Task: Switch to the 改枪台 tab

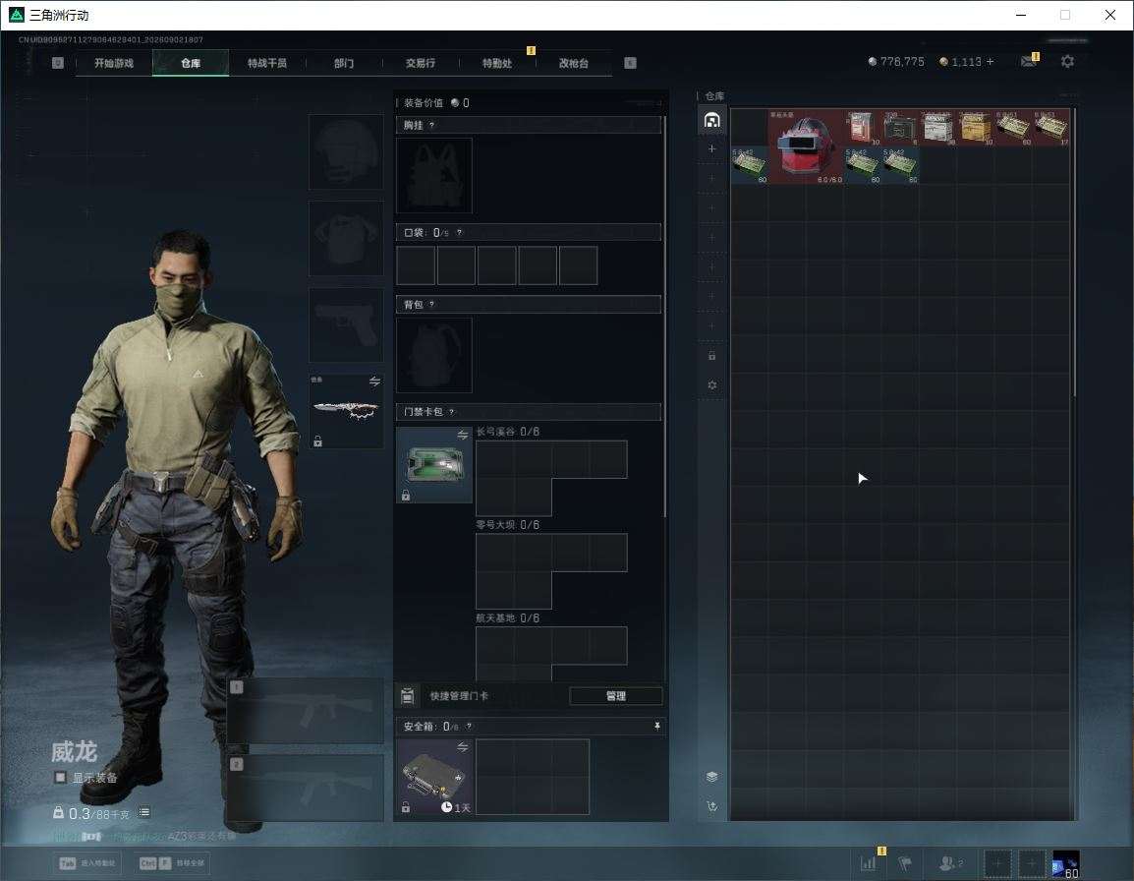Action: coord(574,63)
